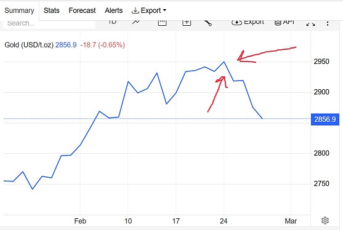Click the Gold (USD/t.oz) series label
Viewport: 343px width, 230px height.
(29, 45)
